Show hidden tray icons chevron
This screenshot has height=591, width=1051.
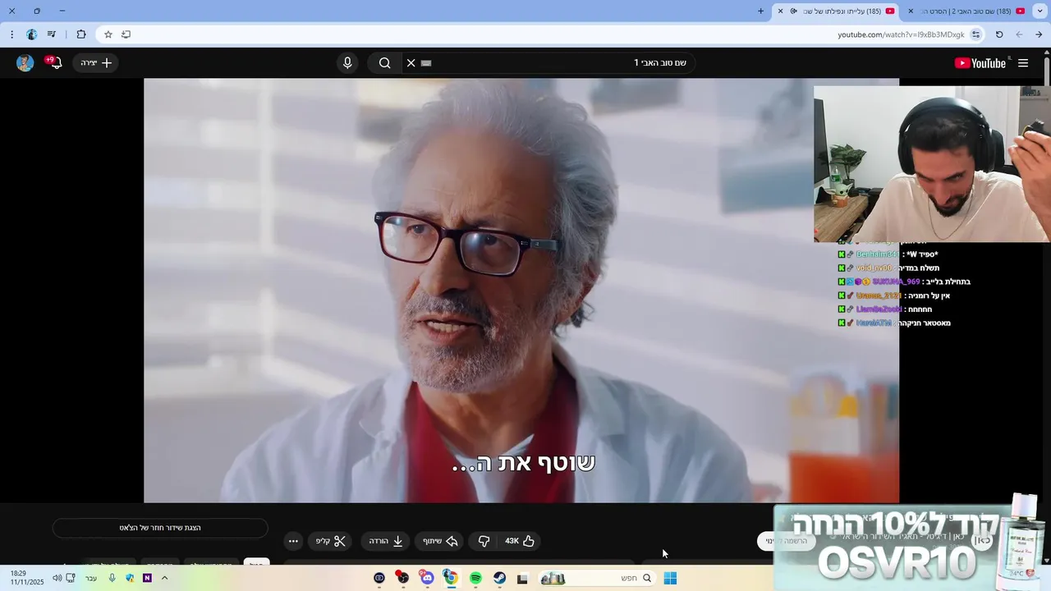(164, 578)
